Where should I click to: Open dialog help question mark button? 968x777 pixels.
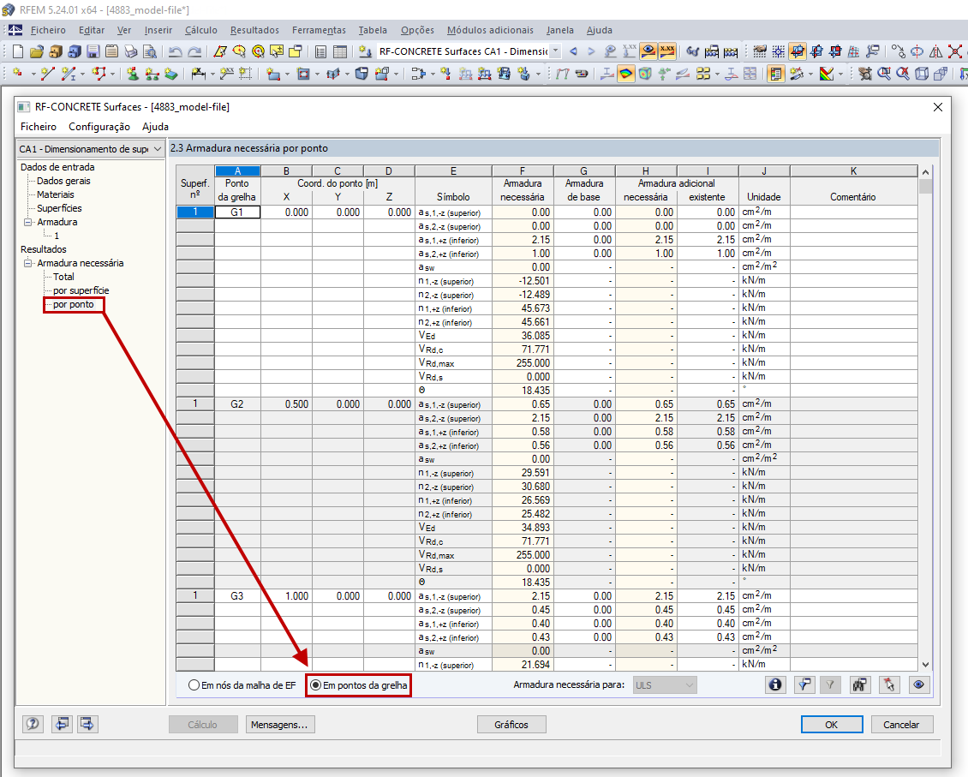(x=33, y=724)
